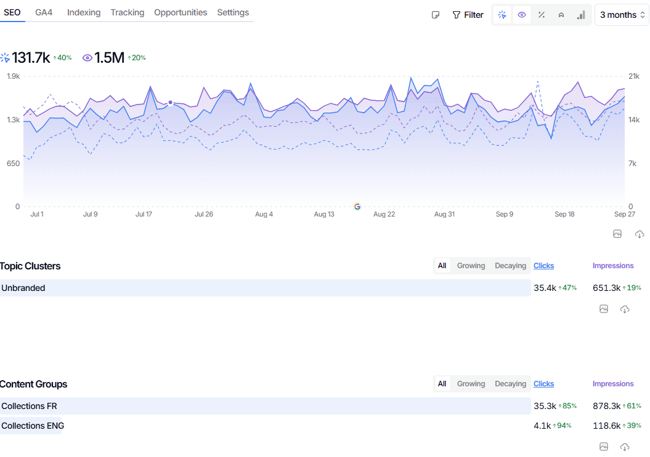The image size is (650, 457).
Task: Toggle the CTR percent metric
Action: click(542, 15)
